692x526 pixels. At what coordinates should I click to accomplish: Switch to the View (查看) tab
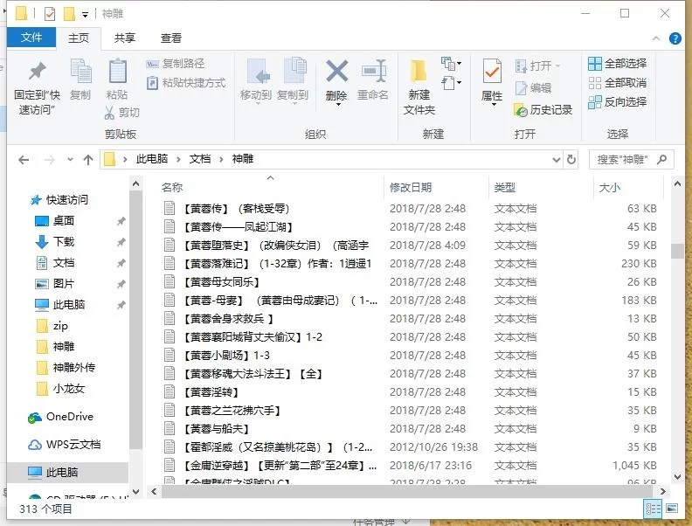pyautogui.click(x=170, y=38)
